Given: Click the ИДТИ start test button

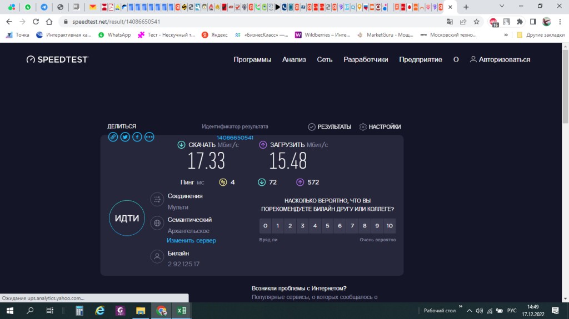Looking at the screenshot, I should tap(127, 218).
